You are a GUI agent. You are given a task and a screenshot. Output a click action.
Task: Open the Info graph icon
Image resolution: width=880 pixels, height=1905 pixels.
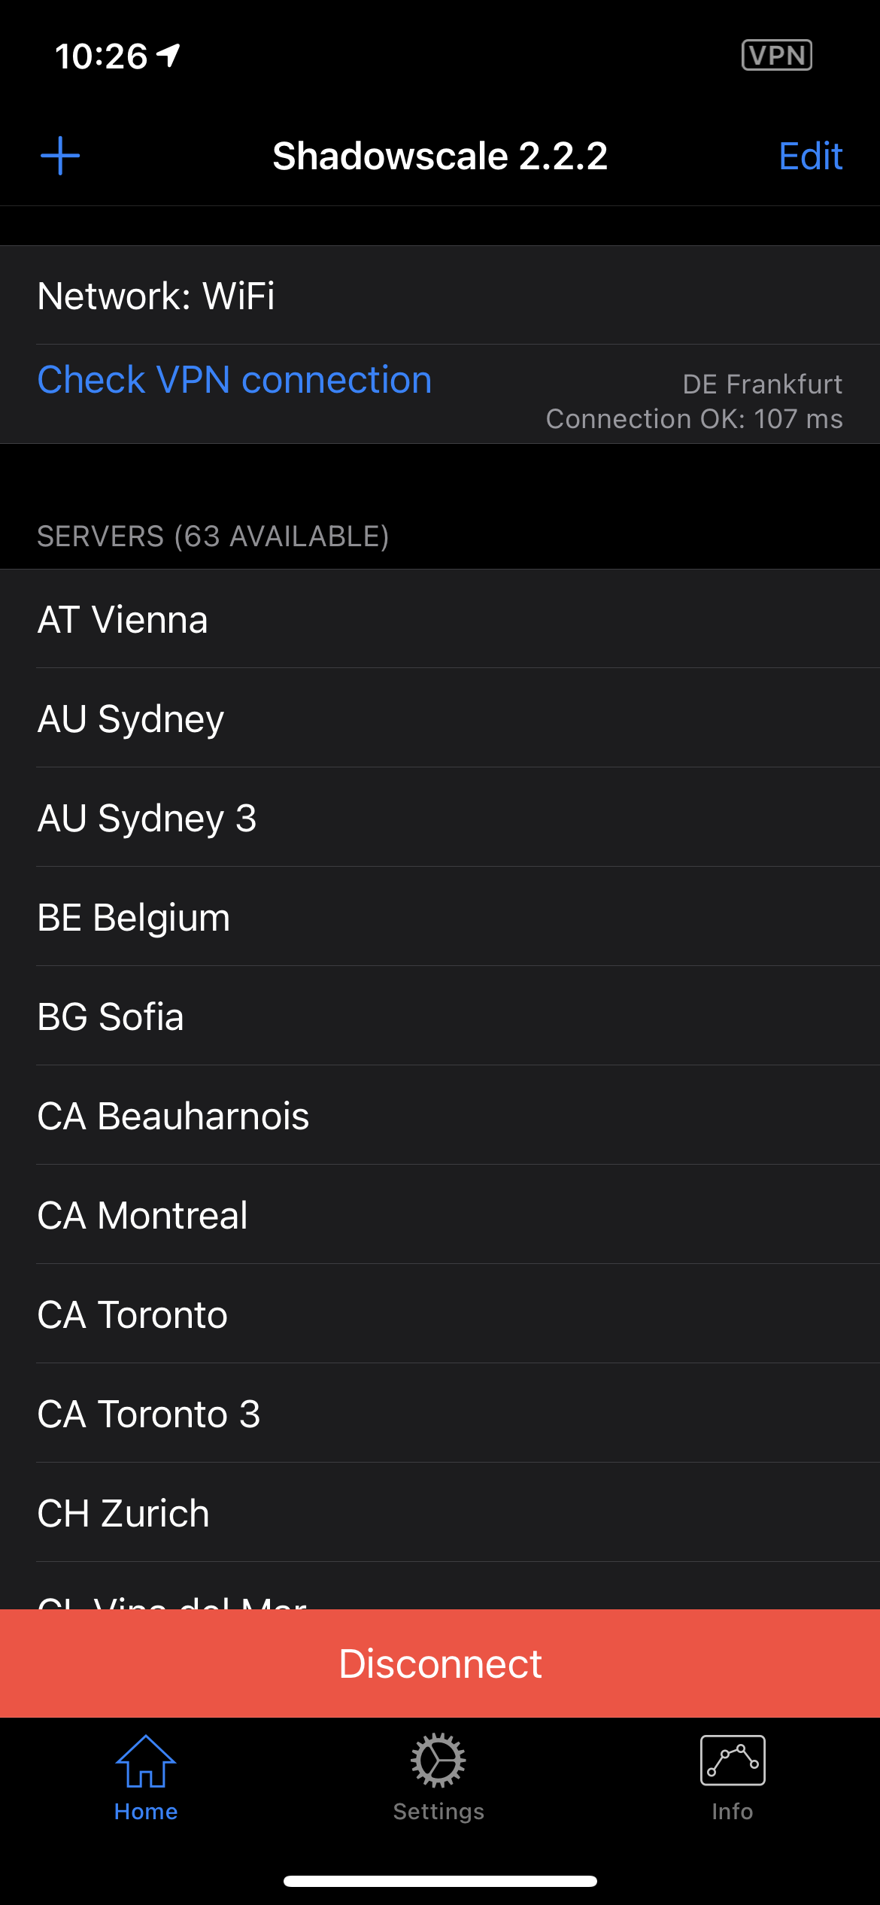[x=733, y=1761]
